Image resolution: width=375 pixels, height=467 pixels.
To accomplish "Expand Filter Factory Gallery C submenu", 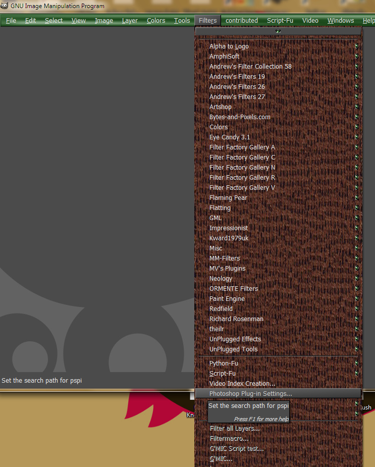I will [x=278, y=158].
